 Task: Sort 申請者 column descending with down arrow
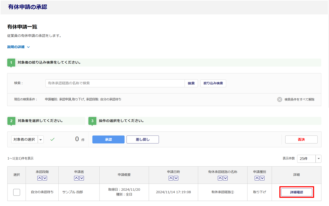tap(81, 178)
